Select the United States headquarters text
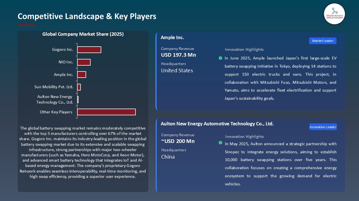Image resolution: width=359 pixels, height=201 pixels. coord(177,71)
